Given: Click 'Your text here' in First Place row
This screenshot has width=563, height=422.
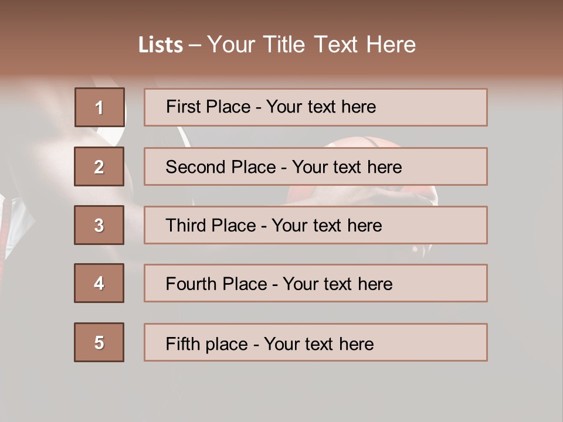Looking at the screenshot, I should [x=321, y=107].
